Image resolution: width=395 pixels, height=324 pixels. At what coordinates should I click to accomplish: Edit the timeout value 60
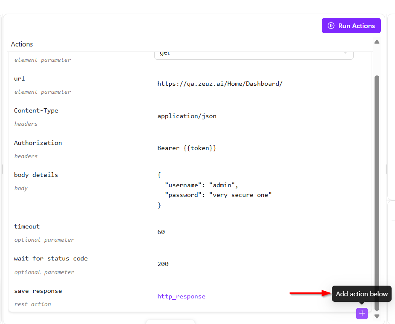click(161, 232)
